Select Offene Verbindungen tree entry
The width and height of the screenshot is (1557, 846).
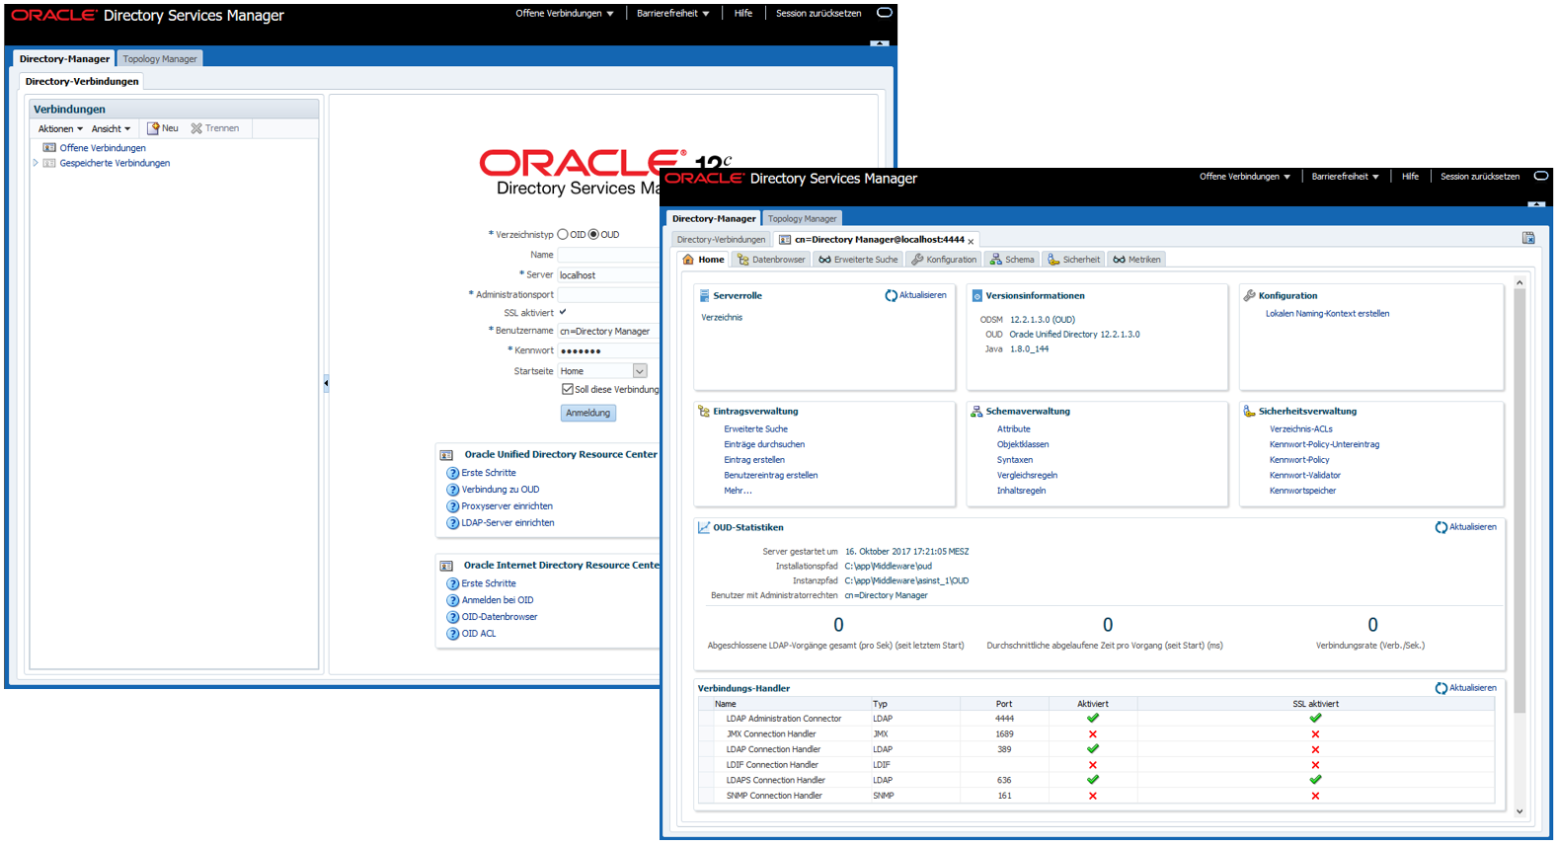click(103, 148)
